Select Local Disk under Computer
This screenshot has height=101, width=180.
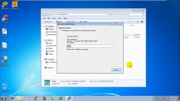point(51,62)
